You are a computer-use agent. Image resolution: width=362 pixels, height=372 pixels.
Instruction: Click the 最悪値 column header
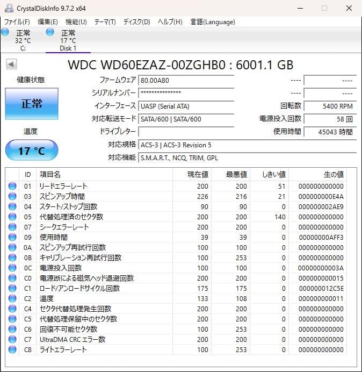point(230,174)
